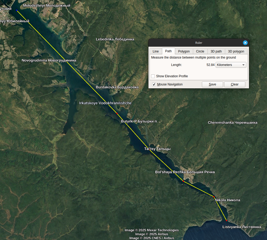The height and width of the screenshot is (240, 267).
Task: Select the red path vertex near Butyrki
Action: tap(117, 113)
